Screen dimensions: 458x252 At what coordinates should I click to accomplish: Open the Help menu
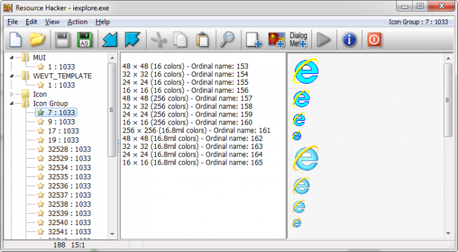(103, 22)
